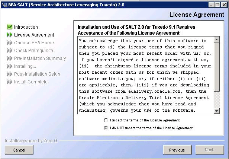Minimize the BEA SALT installer window
The height and width of the screenshot is (159, 229).
click(x=211, y=5)
